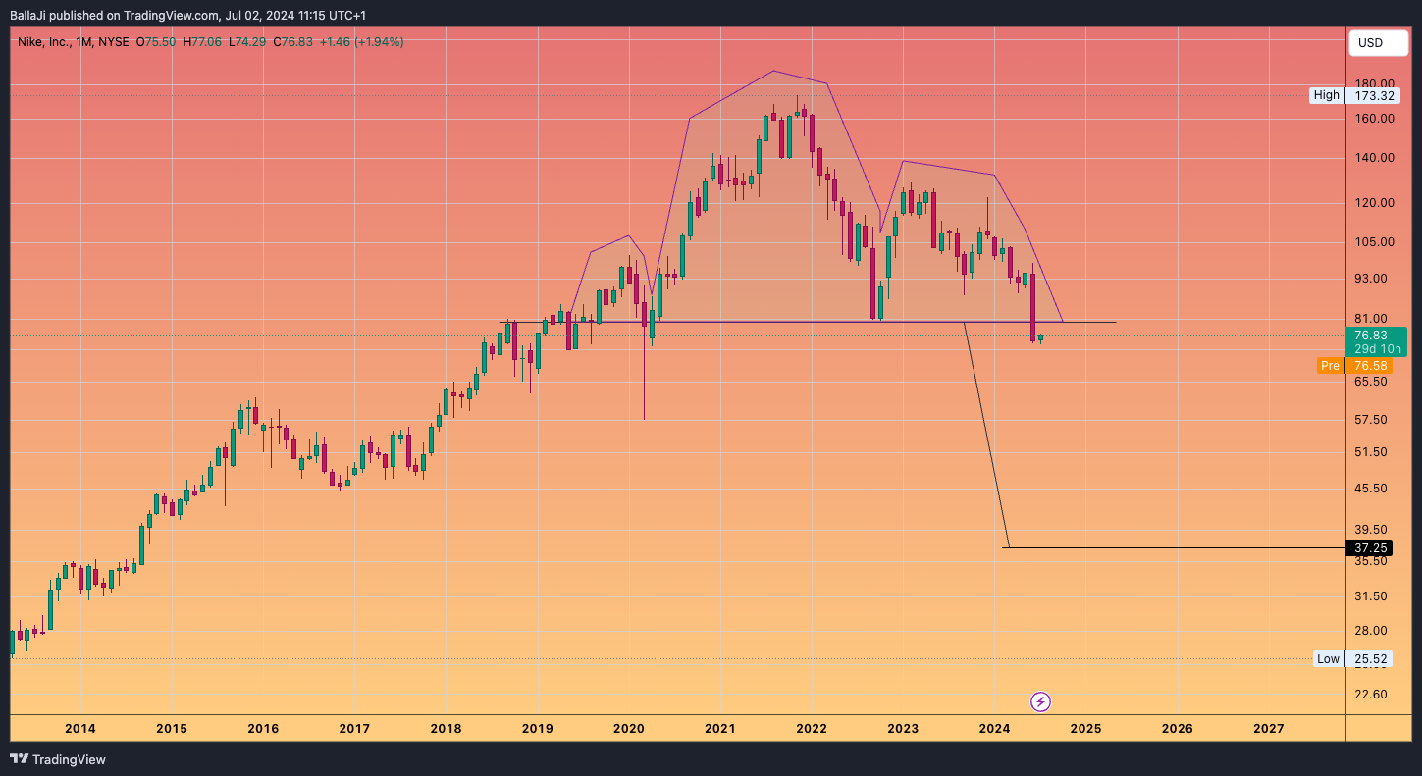Screen dimensions: 1422x776
Task: Click the open value O75.50
Action: point(156,42)
